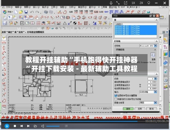Select the 2X playback speed
Viewport: 170px width, 130px height.
[141, 3]
